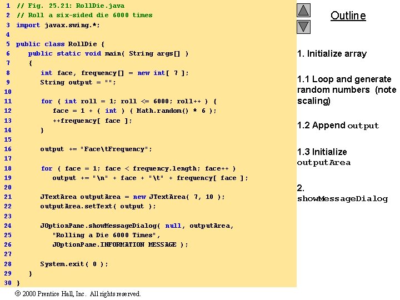Click the '++frequency[ face ];' line

92,121
